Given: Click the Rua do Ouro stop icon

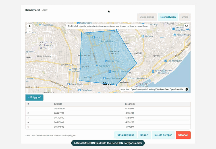Looking at the screenshot, I should pos(97,66).
